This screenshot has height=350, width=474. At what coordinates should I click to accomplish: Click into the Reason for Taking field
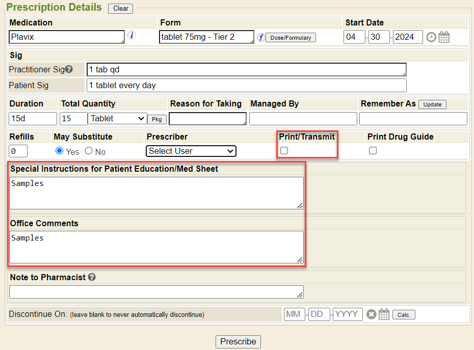pos(207,119)
